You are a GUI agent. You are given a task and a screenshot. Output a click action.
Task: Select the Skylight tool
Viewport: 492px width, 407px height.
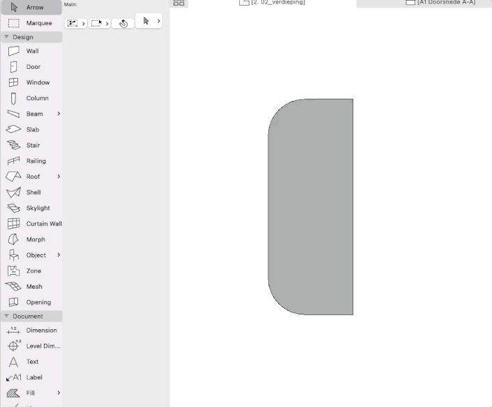click(x=31, y=208)
